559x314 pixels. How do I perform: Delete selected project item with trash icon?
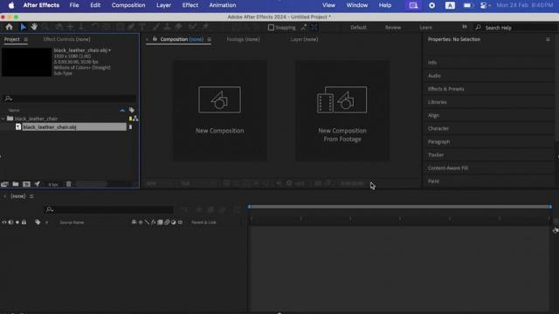(68, 184)
